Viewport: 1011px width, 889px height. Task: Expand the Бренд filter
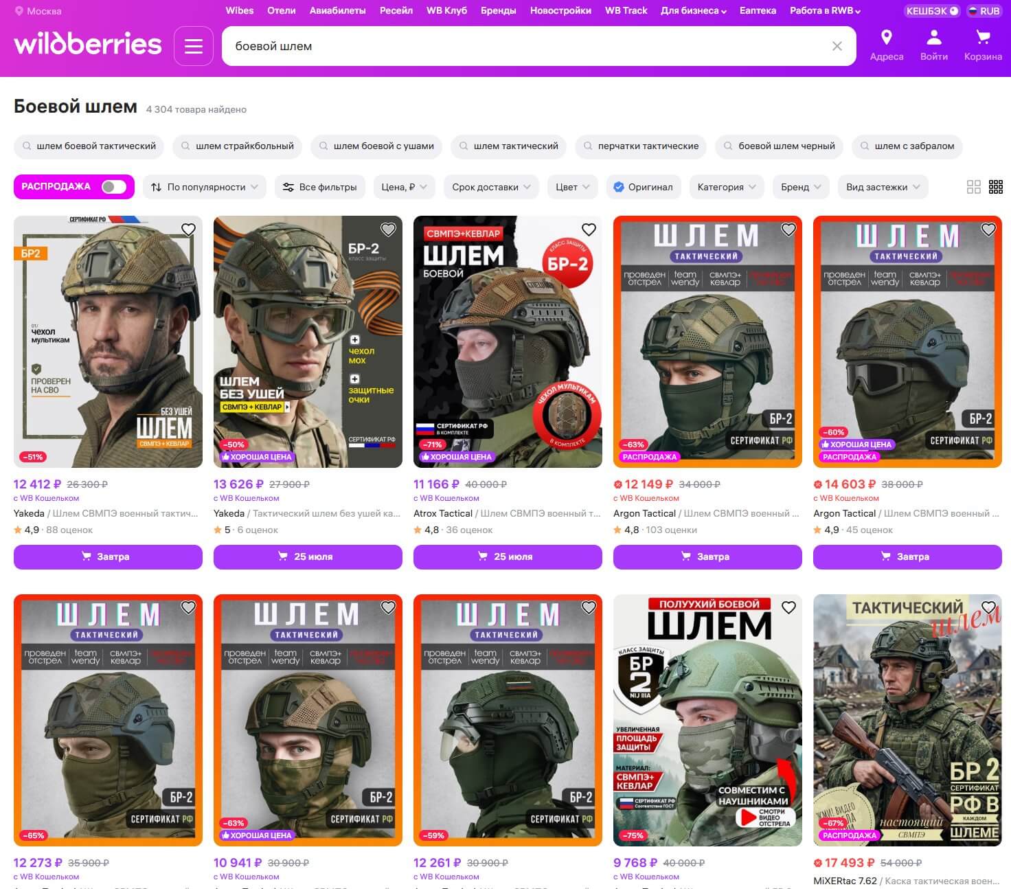802,187
